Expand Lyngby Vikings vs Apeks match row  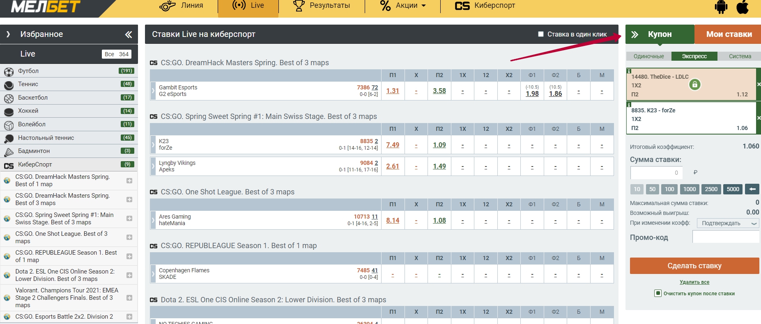tap(153, 166)
